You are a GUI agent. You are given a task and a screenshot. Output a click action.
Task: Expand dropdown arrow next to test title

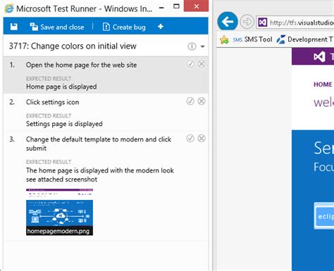pyautogui.click(x=202, y=46)
